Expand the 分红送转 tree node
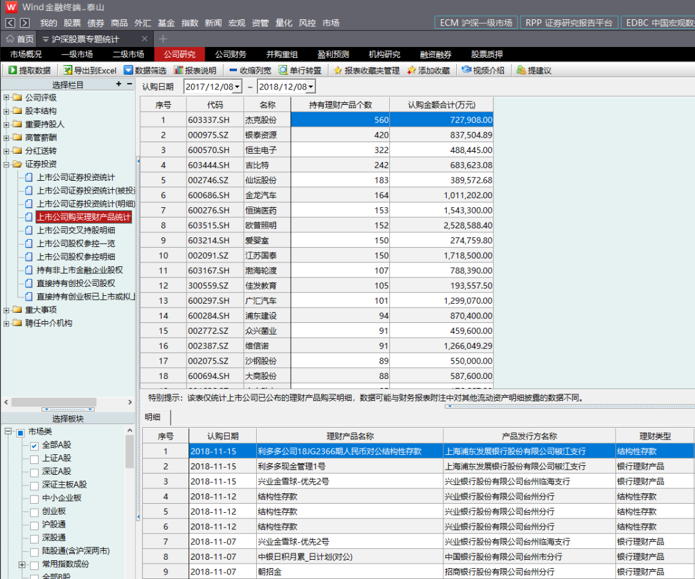 (6, 151)
